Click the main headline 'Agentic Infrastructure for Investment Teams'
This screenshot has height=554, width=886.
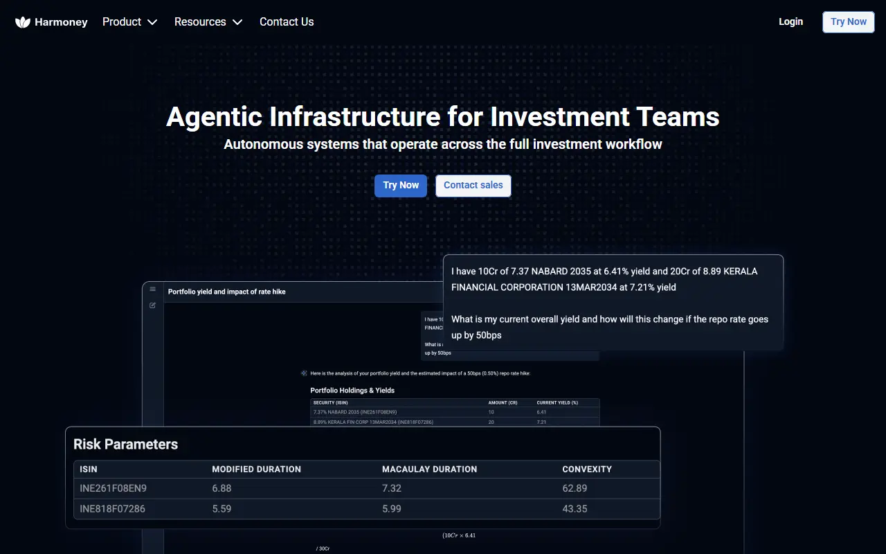443,116
